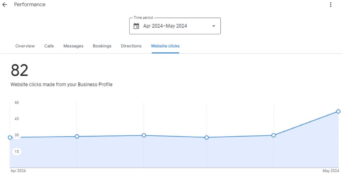
Task: Open the three-dot more options menu
Action: point(331,5)
